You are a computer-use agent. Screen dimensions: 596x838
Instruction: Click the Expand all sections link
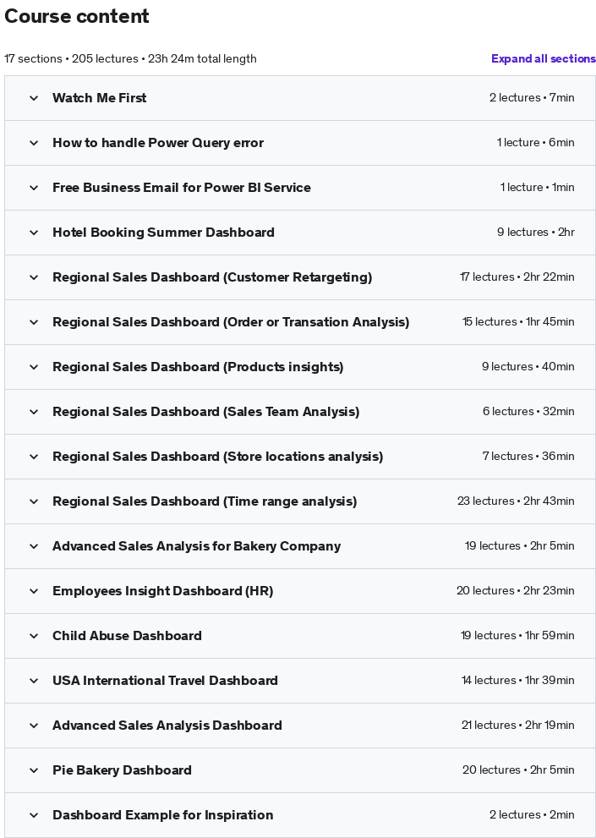pos(543,59)
